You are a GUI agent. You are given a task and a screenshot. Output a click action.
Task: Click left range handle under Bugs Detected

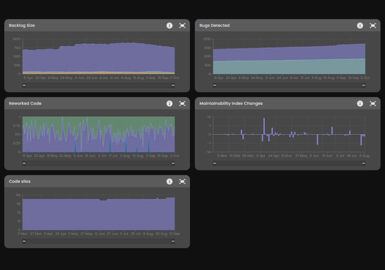point(215,85)
